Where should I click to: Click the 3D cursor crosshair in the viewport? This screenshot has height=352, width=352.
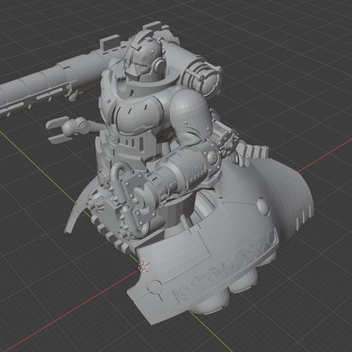tap(144, 267)
